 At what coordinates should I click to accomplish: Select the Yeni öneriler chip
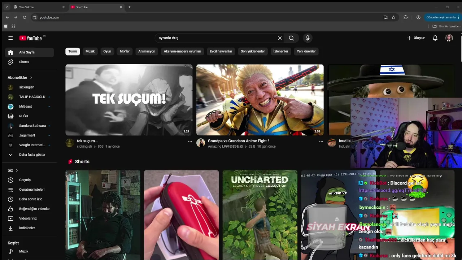point(306,51)
